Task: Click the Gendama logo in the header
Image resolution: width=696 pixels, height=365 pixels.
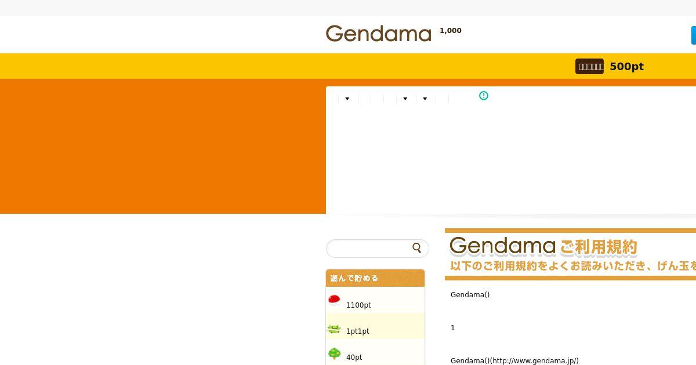Action: [x=378, y=34]
